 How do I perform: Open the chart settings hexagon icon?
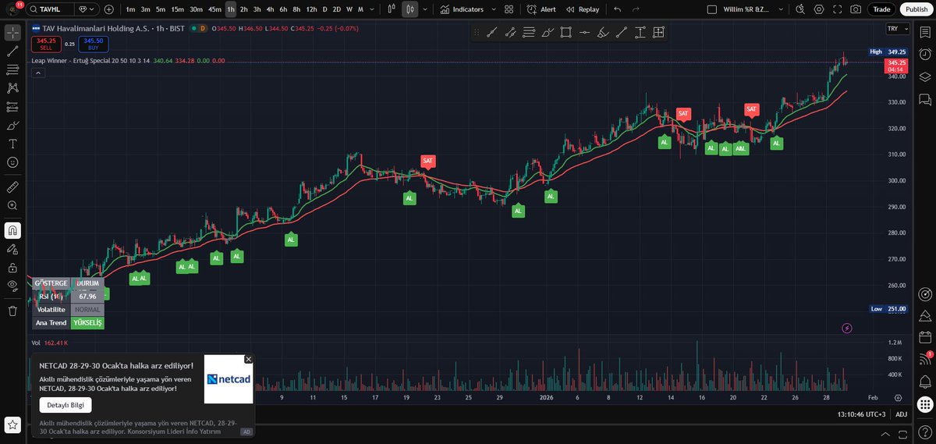point(819,9)
